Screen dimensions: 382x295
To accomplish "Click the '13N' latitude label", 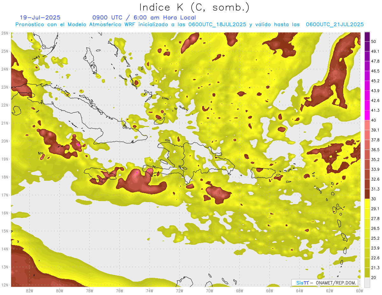I will [x=5, y=267].
